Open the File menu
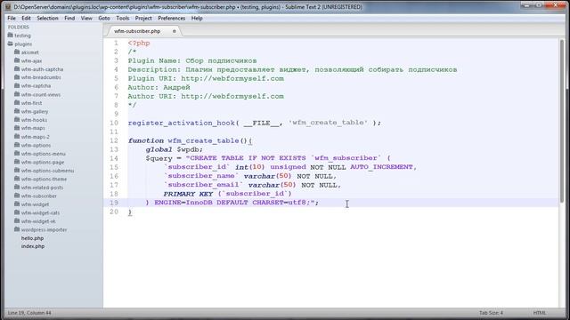This screenshot has height=320, width=570. pyautogui.click(x=12, y=18)
